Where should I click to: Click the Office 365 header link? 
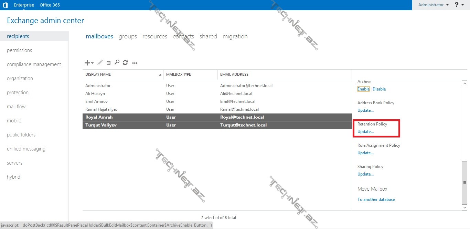coord(50,5)
